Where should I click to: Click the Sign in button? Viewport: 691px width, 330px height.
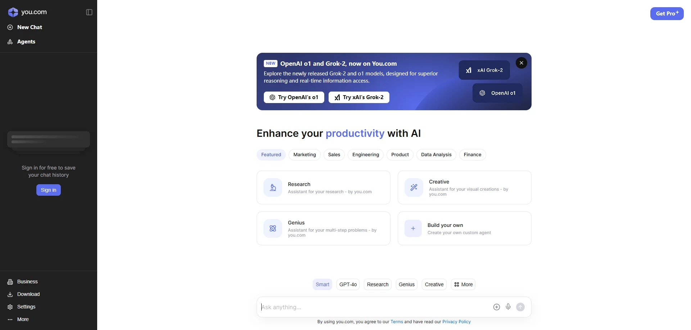pos(49,190)
